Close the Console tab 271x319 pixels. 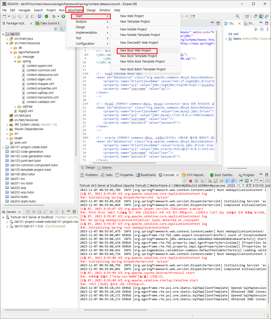pos(177,175)
